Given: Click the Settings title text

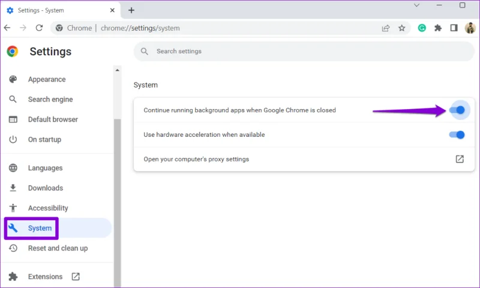Looking at the screenshot, I should point(50,52).
